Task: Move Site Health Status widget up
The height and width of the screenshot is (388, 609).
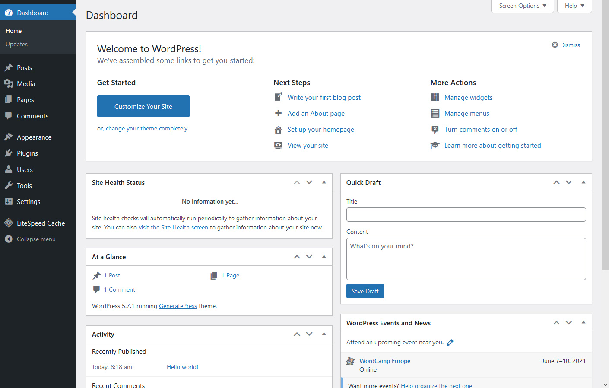Action: (297, 182)
